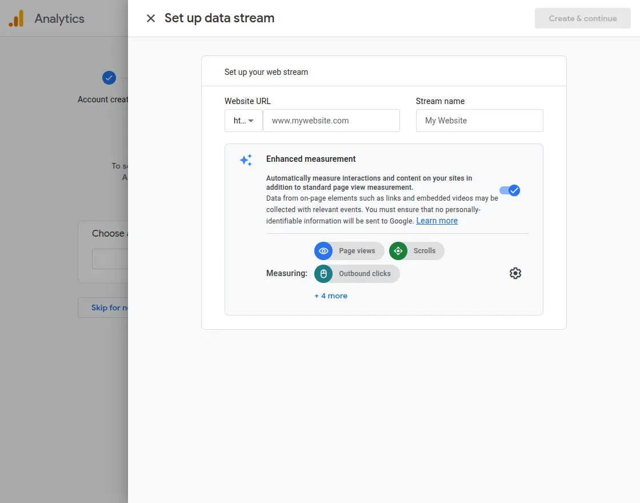Viewport: 640px width, 503px height.
Task: Click the Account created checkmark step
Action: click(x=109, y=78)
